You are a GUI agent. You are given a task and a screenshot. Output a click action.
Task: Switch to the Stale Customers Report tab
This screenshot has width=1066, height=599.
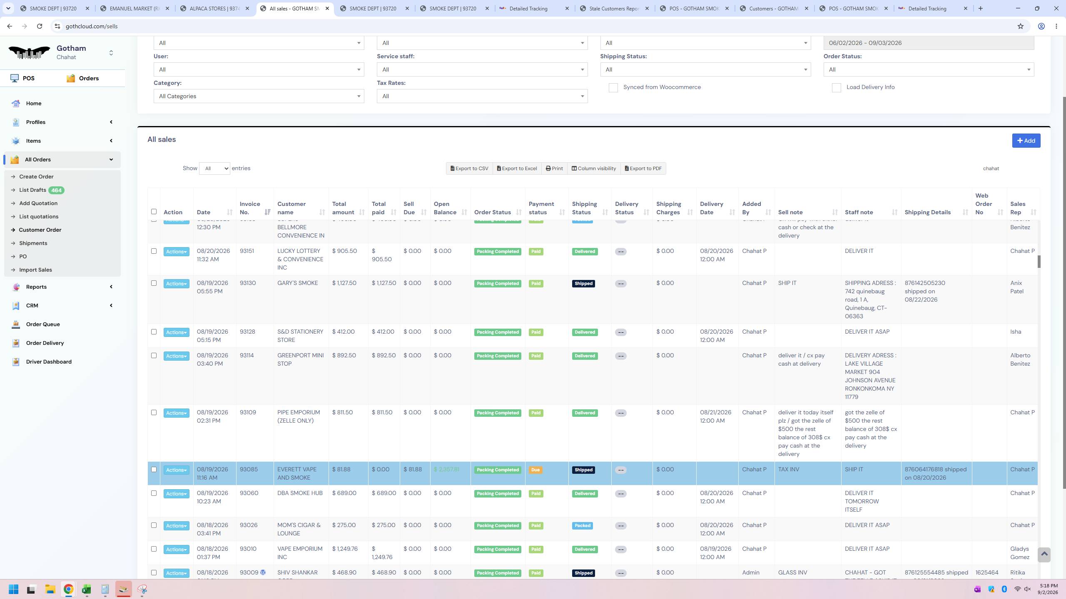[x=613, y=8]
